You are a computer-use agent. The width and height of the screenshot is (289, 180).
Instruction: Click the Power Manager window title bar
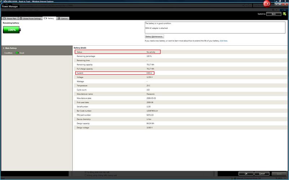click(108, 6)
